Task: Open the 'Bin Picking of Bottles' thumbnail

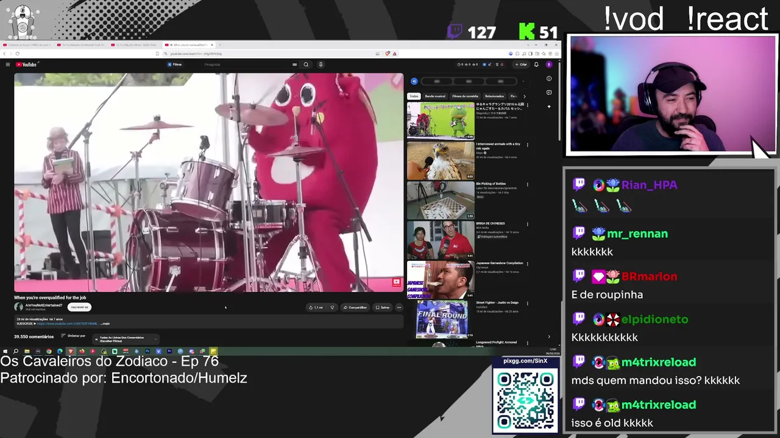Action: coord(441,200)
